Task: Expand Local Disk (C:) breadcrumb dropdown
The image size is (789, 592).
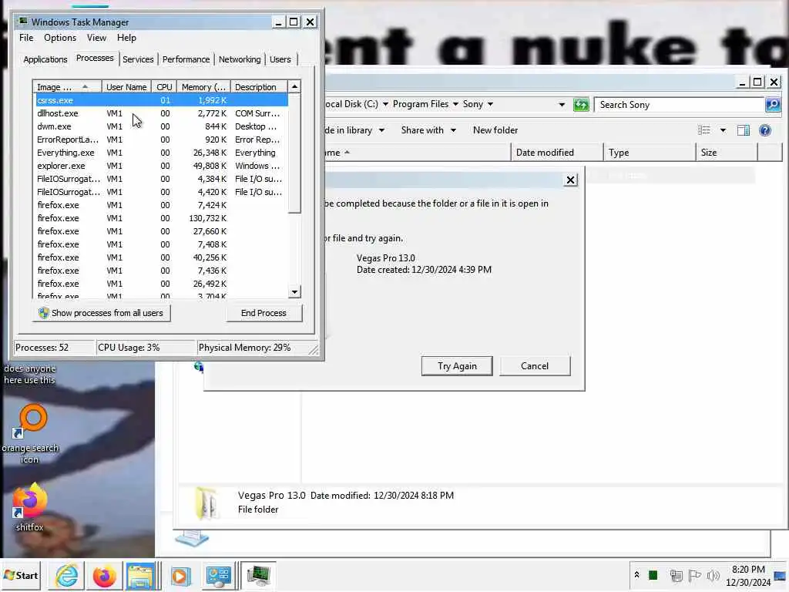Action: pos(385,104)
